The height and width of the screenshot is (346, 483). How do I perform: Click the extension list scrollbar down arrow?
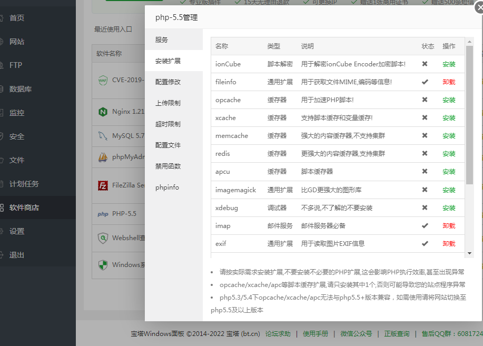tap(469, 253)
